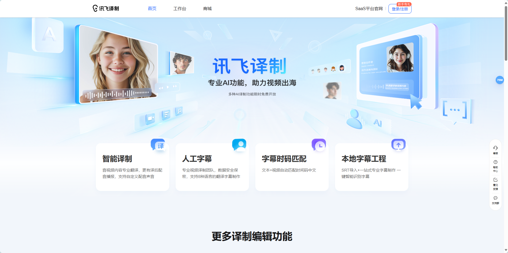Open the 首页 nav tab
The width and height of the screenshot is (508, 253).
(152, 9)
